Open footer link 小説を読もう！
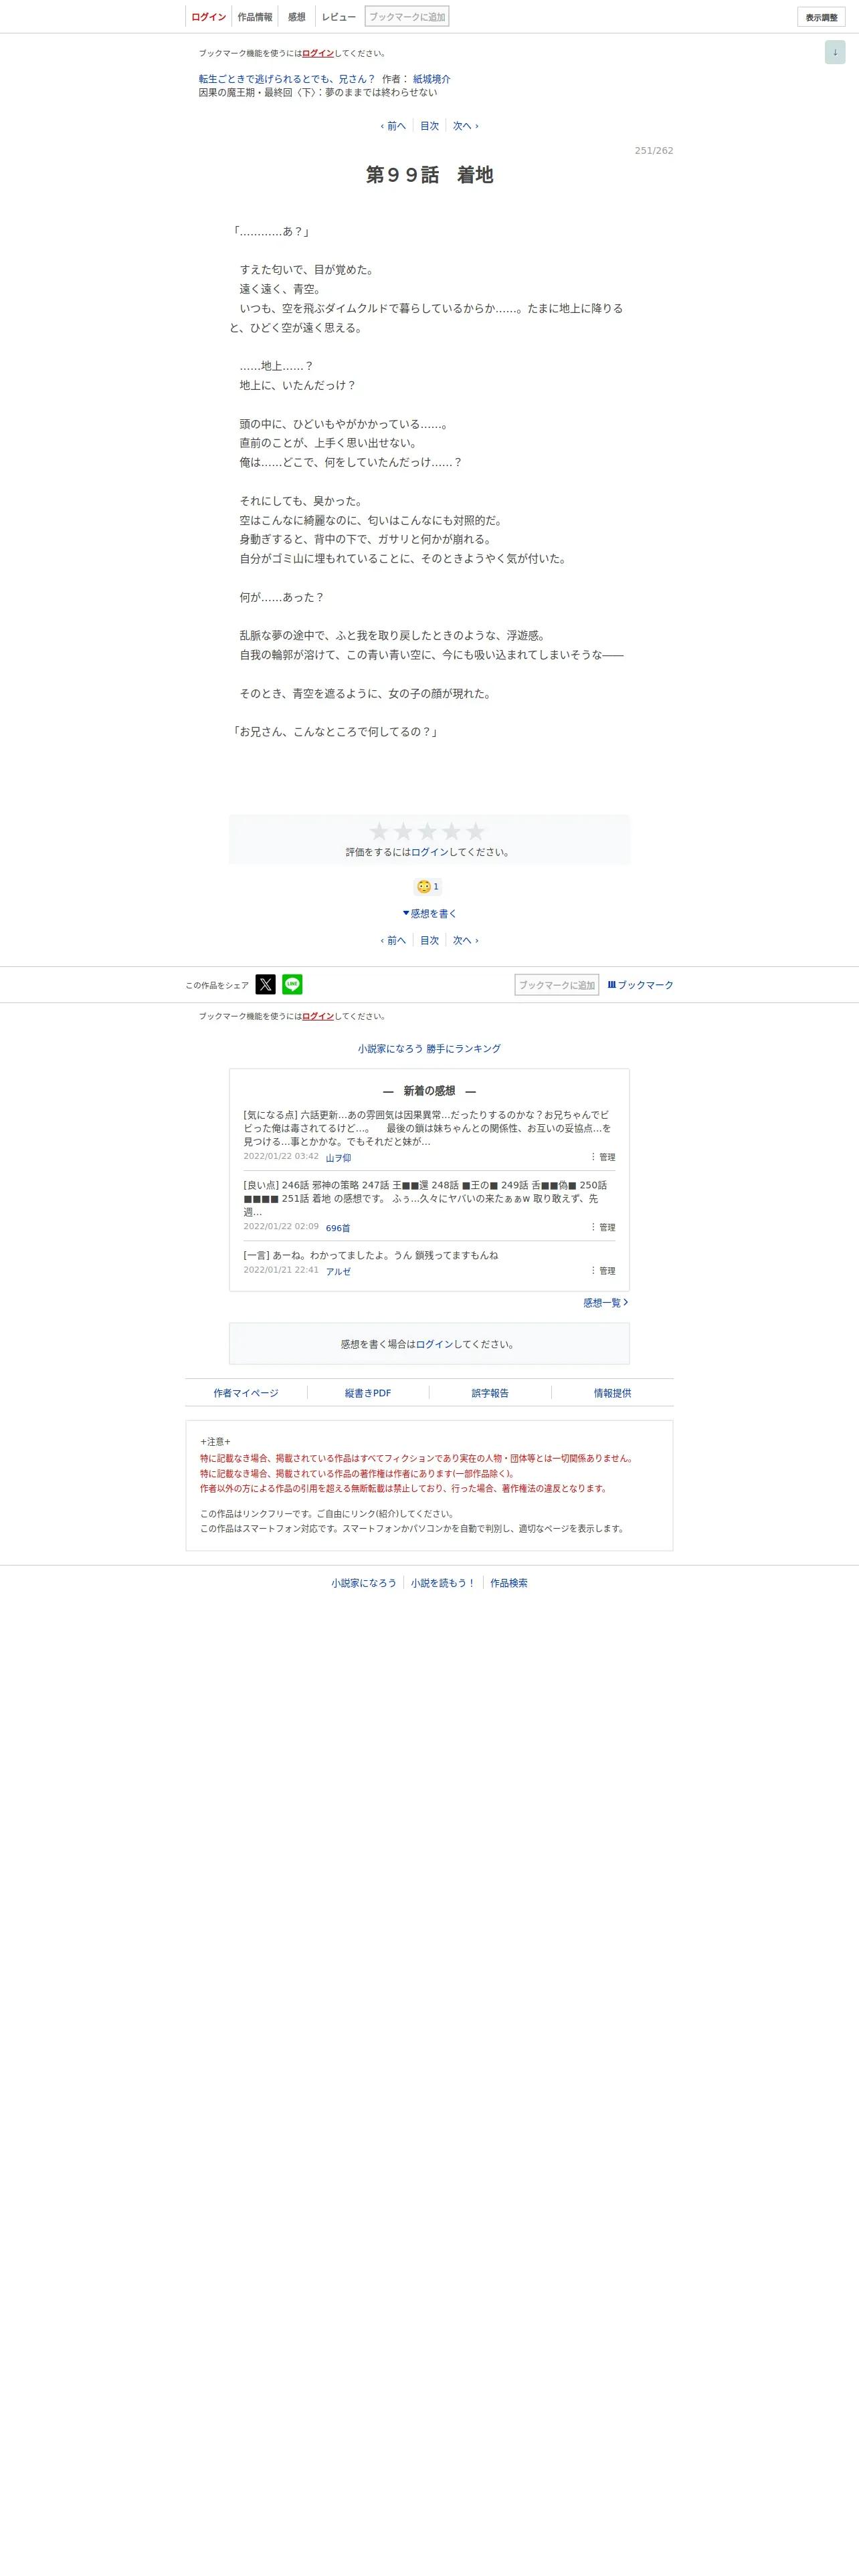859x2576 pixels. pos(443,1583)
